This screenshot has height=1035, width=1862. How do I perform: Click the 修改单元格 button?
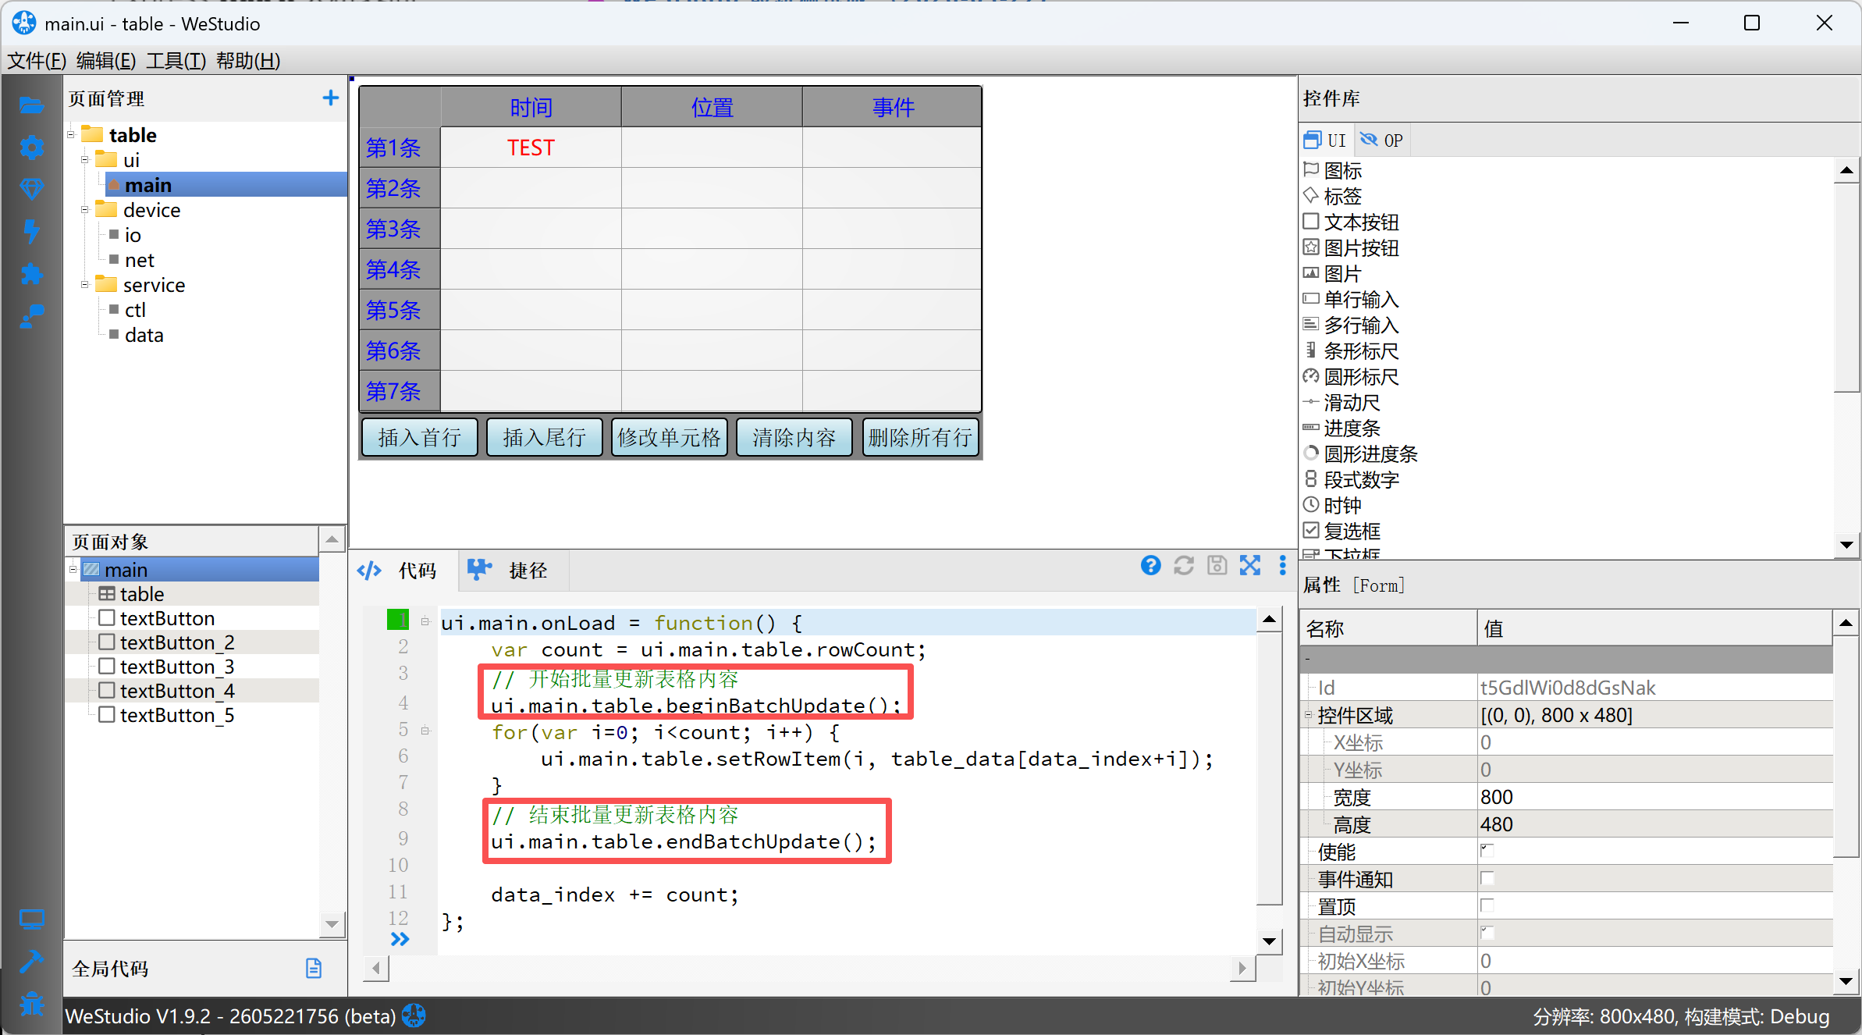(670, 437)
